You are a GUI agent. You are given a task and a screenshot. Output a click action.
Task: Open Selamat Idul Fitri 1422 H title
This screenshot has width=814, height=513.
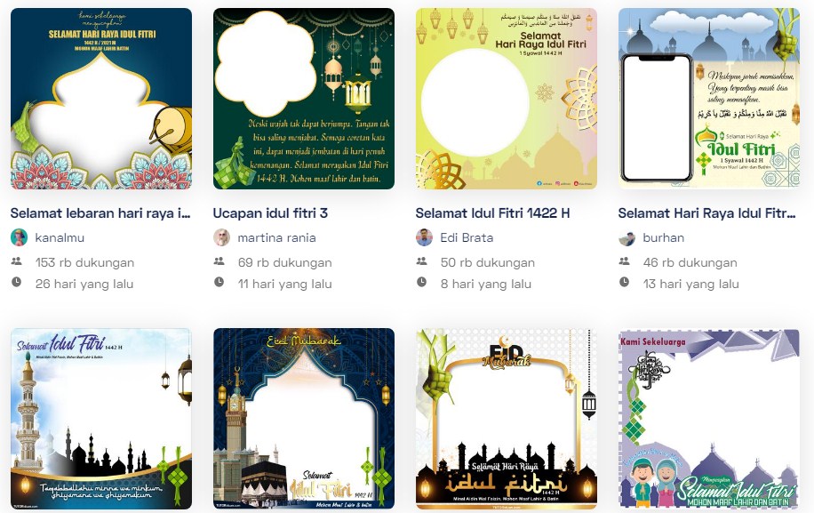[492, 213]
